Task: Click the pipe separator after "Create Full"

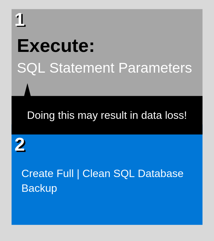Action: pos(78,173)
